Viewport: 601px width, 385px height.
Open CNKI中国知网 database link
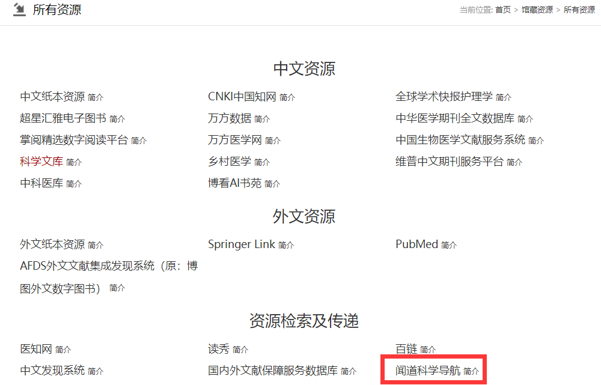coord(242,97)
